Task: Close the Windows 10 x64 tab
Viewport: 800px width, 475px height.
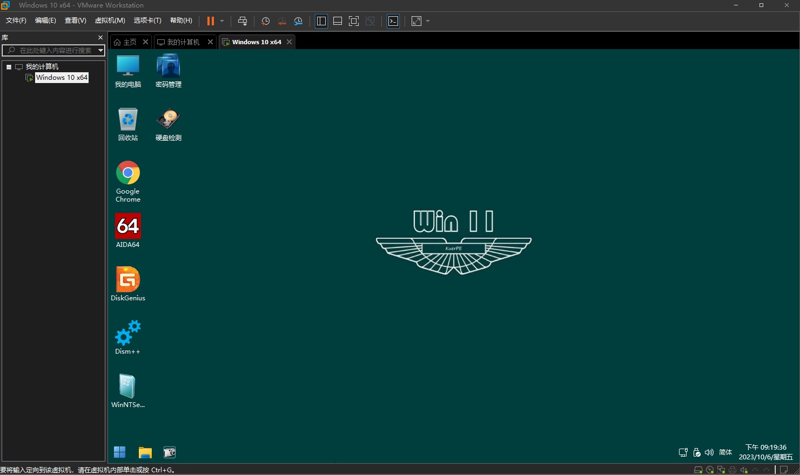Action: coord(289,42)
